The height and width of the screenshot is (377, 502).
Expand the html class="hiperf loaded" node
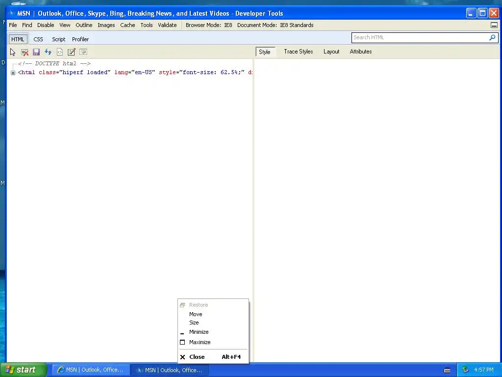[x=13, y=73]
